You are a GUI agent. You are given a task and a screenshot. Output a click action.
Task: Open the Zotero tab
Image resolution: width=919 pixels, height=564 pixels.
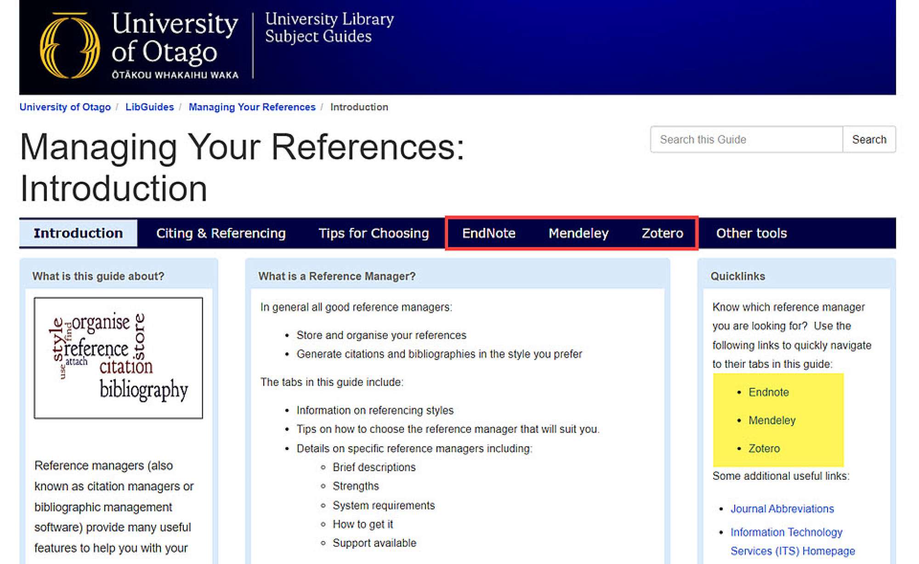[x=662, y=233]
